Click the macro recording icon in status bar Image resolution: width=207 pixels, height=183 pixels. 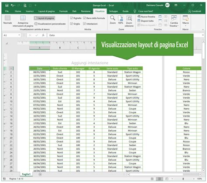point(4,179)
